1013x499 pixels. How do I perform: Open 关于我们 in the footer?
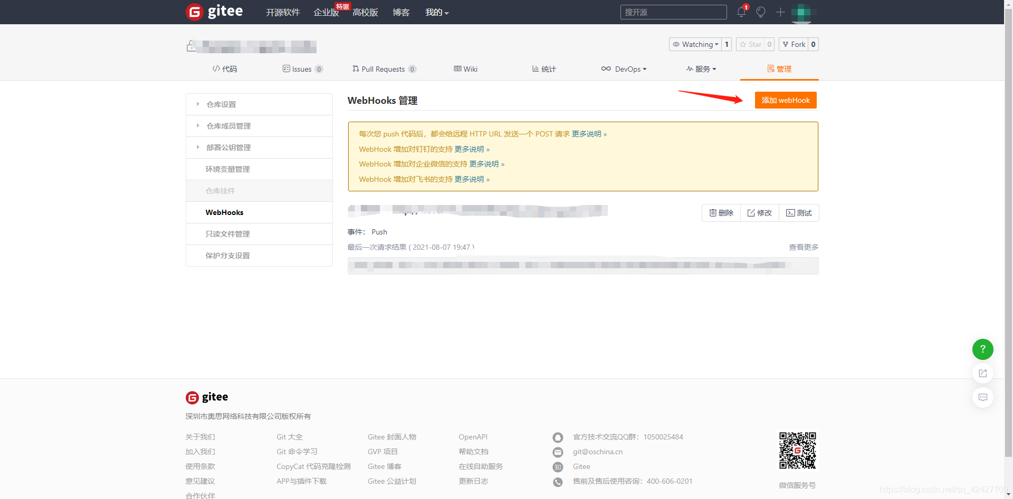tap(200, 437)
